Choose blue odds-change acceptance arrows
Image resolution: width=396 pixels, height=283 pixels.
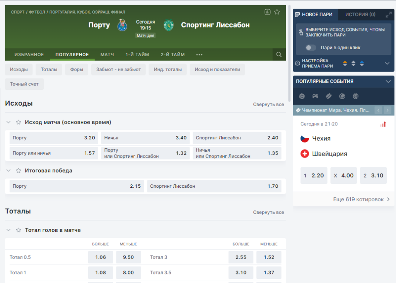(x=362, y=63)
